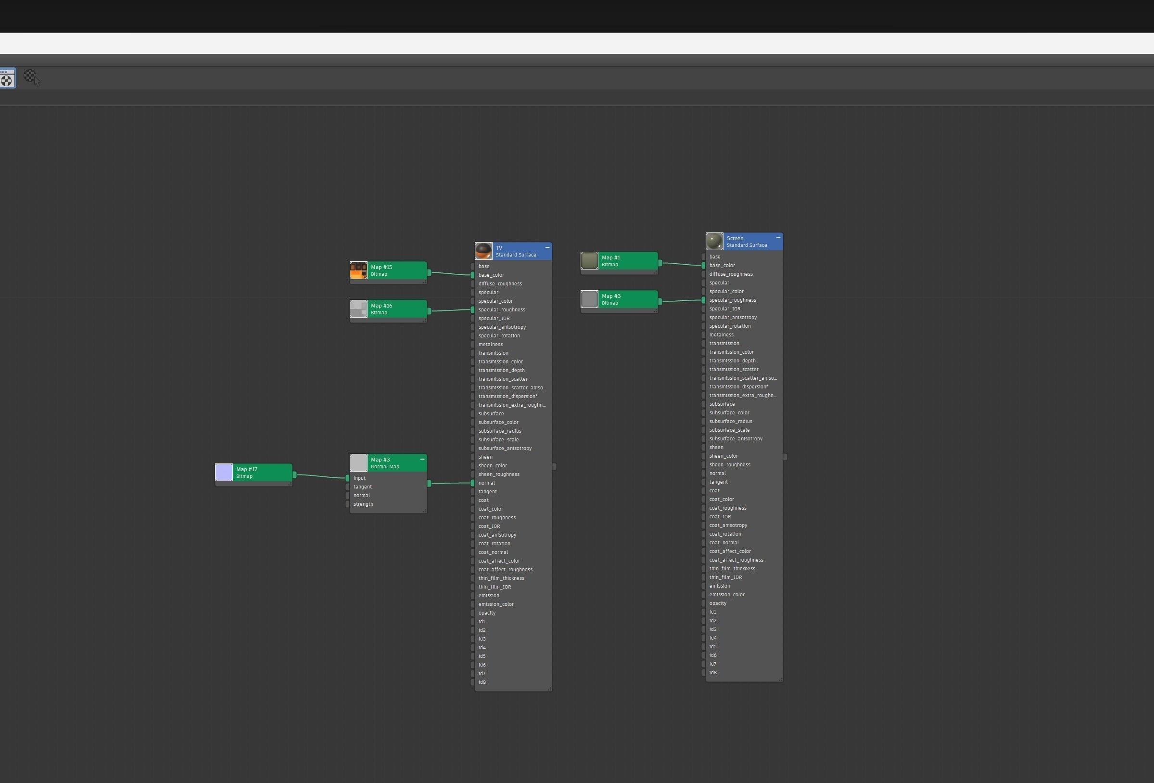Image resolution: width=1154 pixels, height=783 pixels.
Task: Collapse the Map #3 Normal Map node
Action: [x=422, y=459]
